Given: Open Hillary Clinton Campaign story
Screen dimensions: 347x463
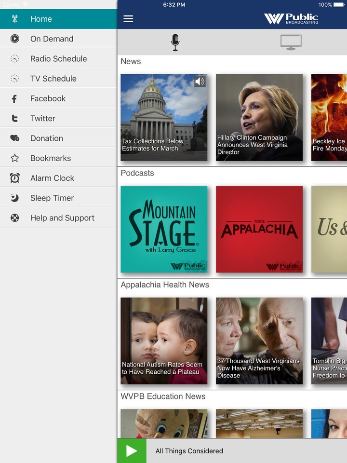Looking at the screenshot, I should [x=259, y=118].
